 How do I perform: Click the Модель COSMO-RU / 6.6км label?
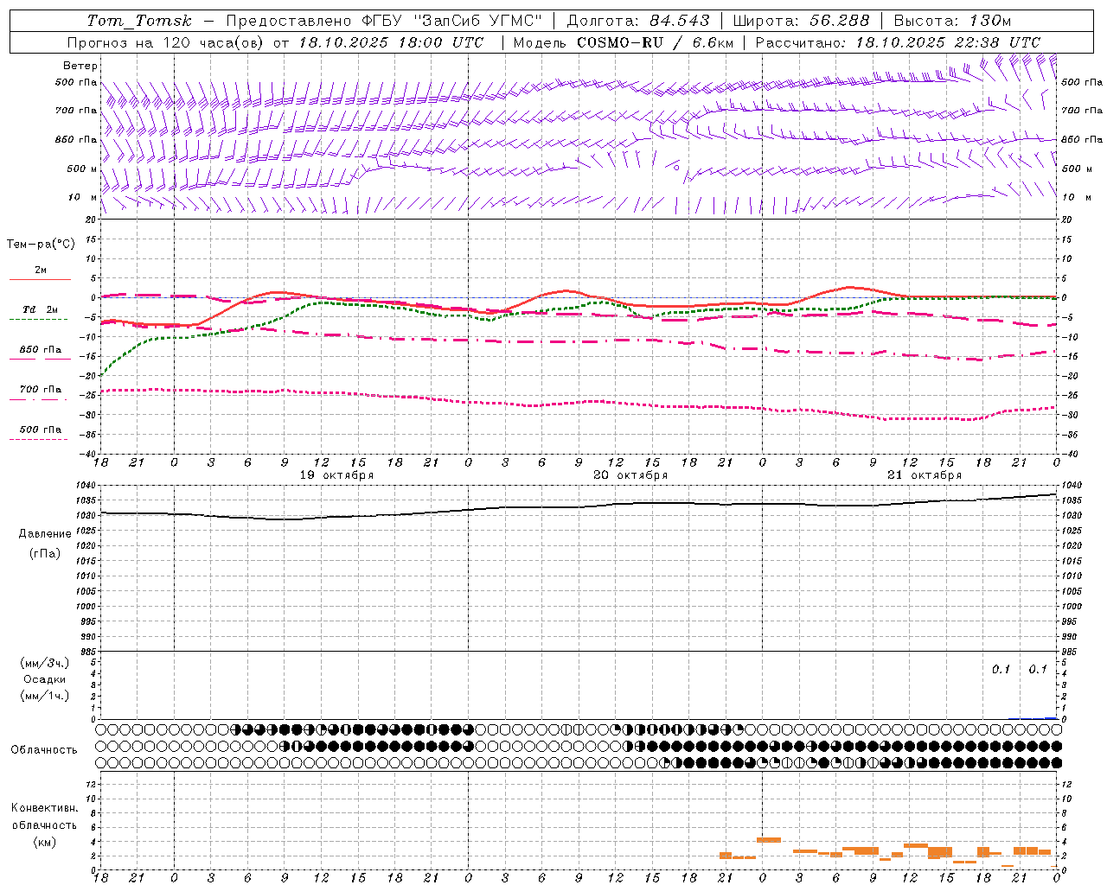tap(623, 42)
